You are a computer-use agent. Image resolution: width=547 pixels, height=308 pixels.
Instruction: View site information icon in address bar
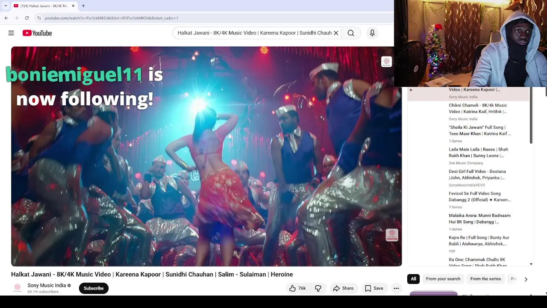(39, 18)
